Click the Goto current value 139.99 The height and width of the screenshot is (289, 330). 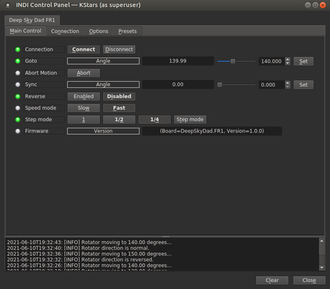(178, 61)
